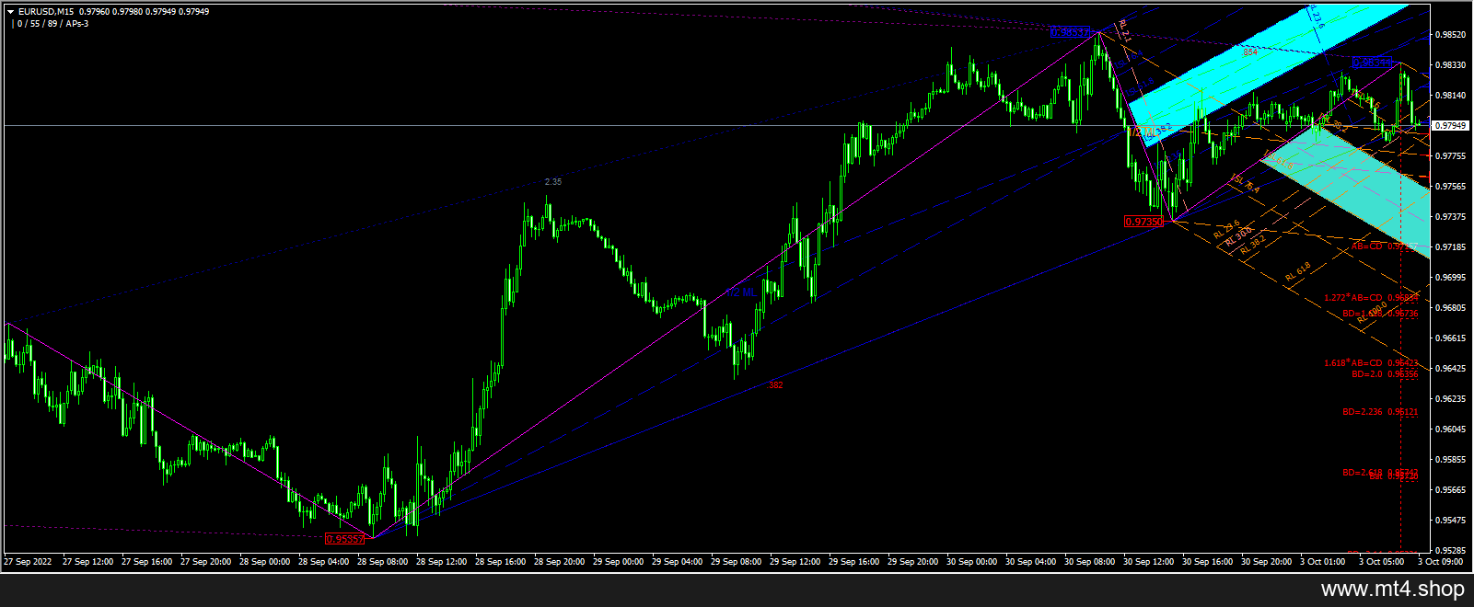Click '3 Oct 01:00' on the time axis
This screenshot has height=607, width=1474.
(1321, 561)
